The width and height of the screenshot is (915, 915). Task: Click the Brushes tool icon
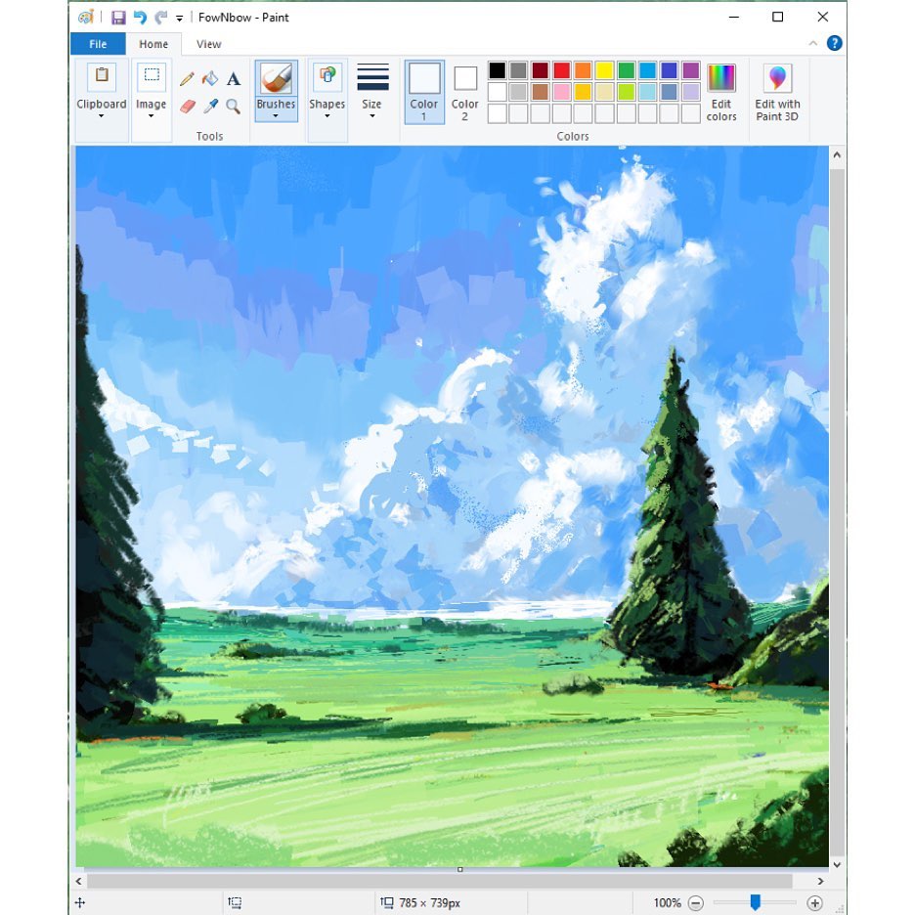click(x=276, y=78)
